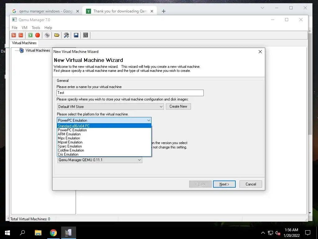Choose Mips Emulation from the list
318x239 pixels.
(x=104, y=138)
